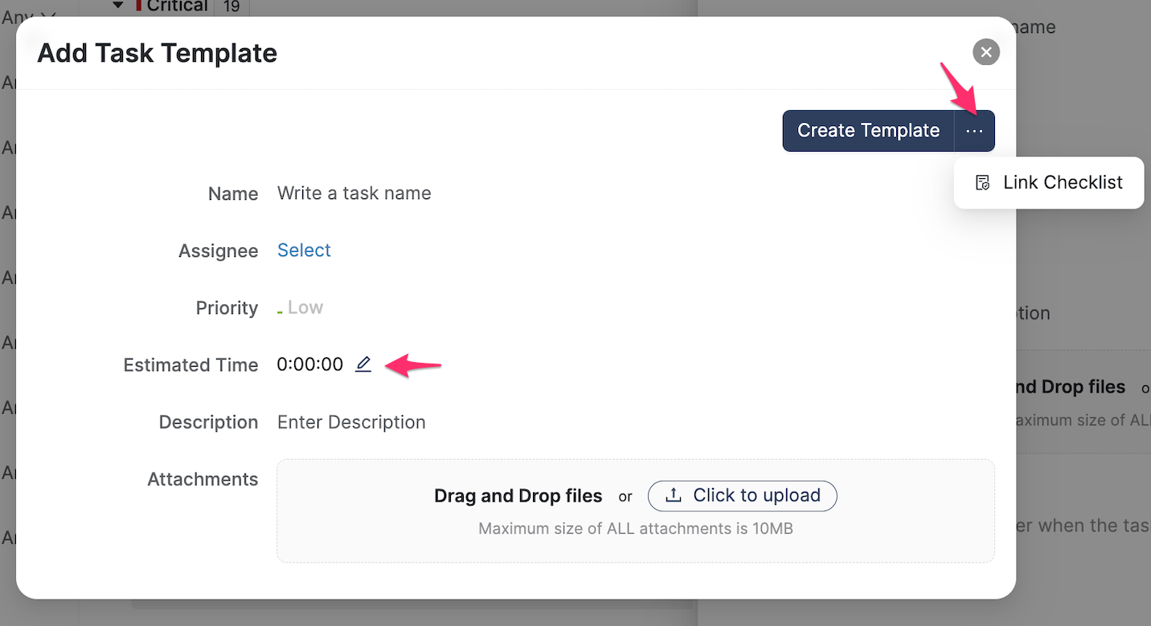Image resolution: width=1151 pixels, height=626 pixels.
Task: Open the Priority dropdown showing Low
Action: pos(305,307)
